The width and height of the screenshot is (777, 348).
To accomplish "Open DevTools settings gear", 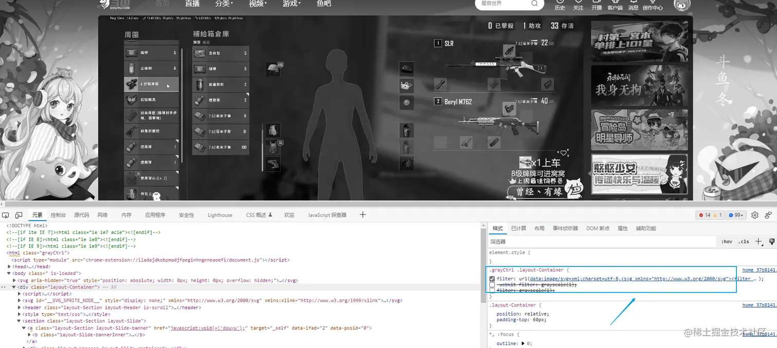I will tap(755, 215).
